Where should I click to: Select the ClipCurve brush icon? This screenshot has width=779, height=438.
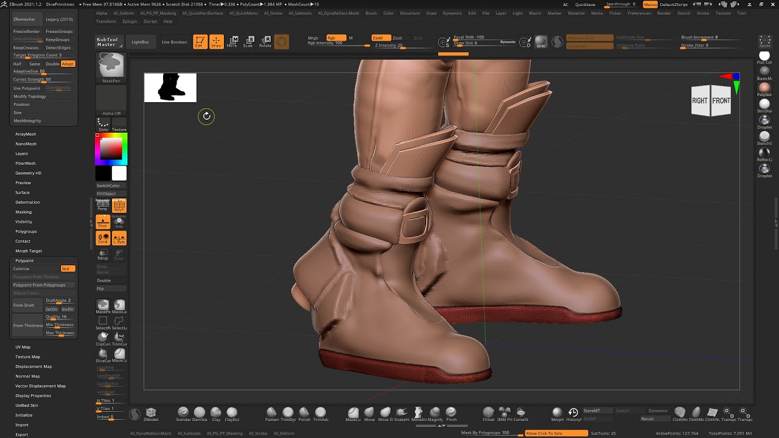tap(103, 339)
